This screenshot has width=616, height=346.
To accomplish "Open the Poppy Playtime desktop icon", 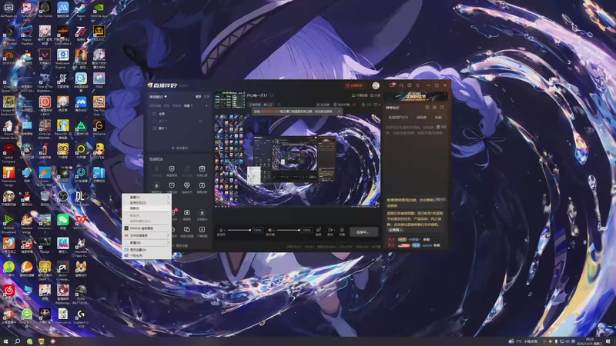I will tap(27, 35).
